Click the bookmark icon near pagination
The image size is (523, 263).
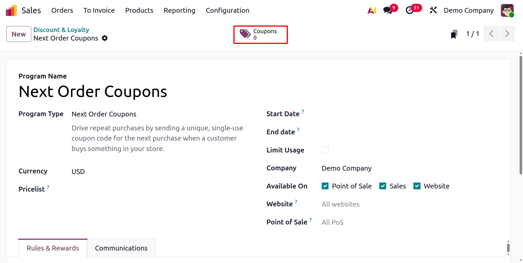[x=454, y=34]
